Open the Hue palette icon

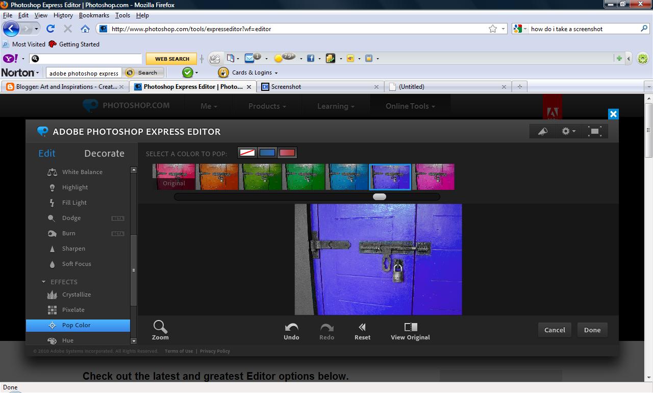pos(52,340)
